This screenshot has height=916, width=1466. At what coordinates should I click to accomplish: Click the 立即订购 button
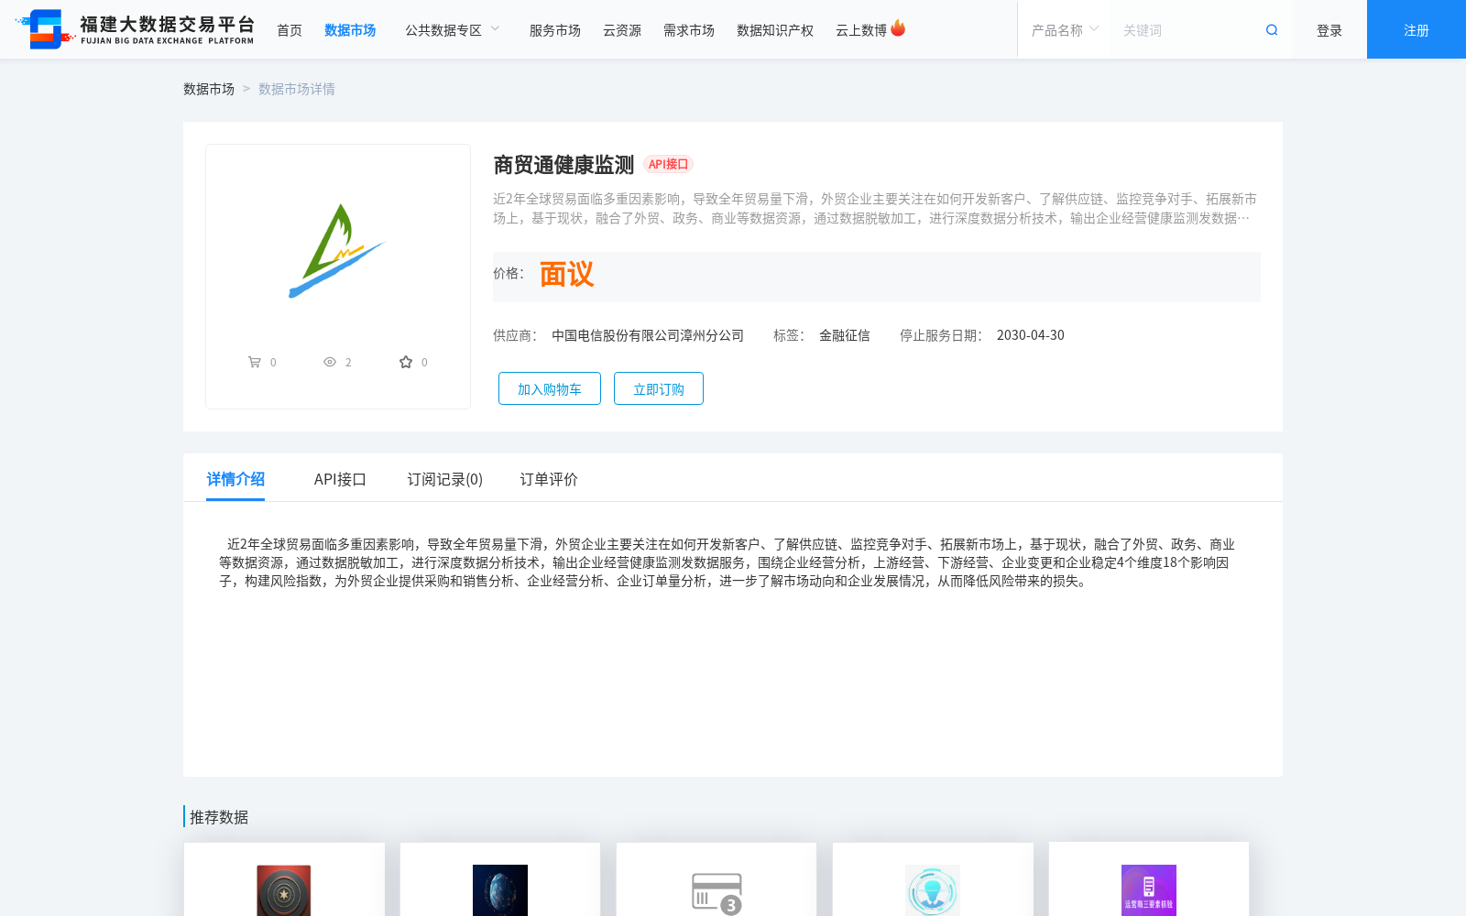tap(659, 388)
